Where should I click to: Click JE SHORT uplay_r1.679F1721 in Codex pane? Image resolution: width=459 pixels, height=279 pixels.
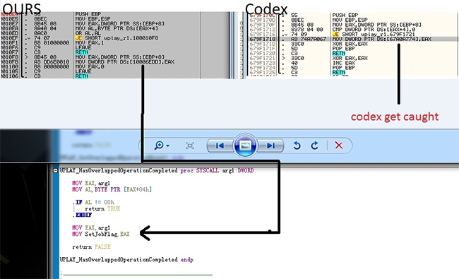click(374, 34)
